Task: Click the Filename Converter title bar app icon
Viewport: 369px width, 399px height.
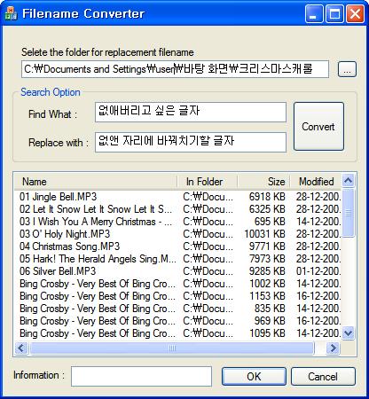Action: 11,13
